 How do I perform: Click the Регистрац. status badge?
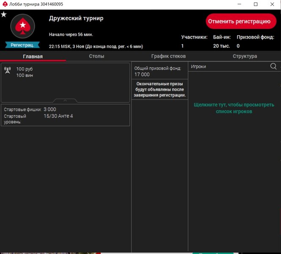click(22, 45)
